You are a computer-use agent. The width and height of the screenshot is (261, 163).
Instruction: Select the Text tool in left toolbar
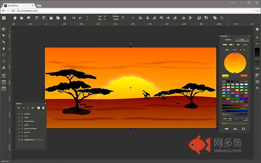tap(4, 67)
